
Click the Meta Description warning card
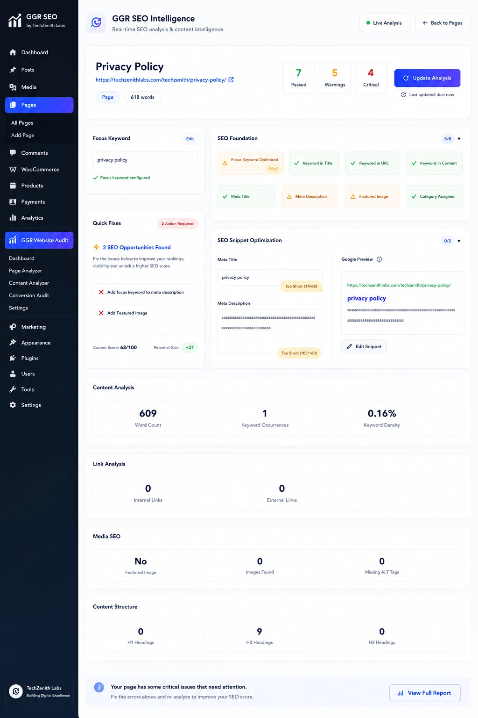[x=310, y=197]
